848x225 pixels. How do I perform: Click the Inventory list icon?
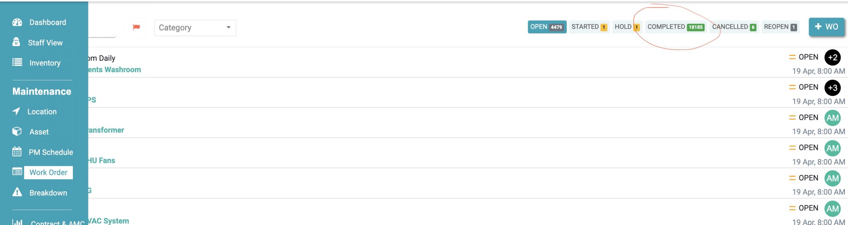pyautogui.click(x=17, y=63)
